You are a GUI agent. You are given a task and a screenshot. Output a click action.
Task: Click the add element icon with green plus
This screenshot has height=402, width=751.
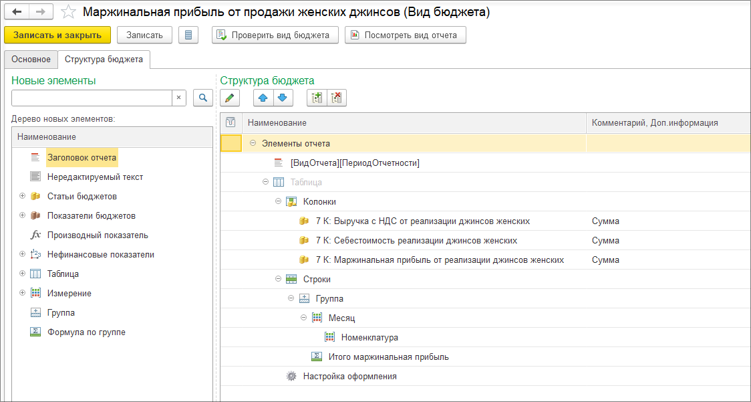pos(317,98)
